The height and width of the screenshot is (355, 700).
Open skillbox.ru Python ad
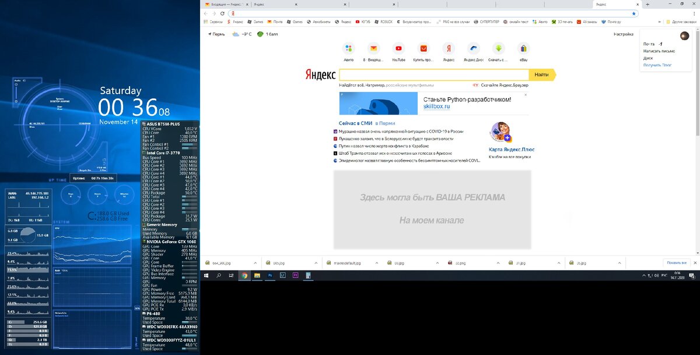(x=434, y=103)
